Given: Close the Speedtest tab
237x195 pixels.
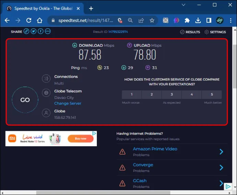Looking at the screenshot, I should click(78, 9).
